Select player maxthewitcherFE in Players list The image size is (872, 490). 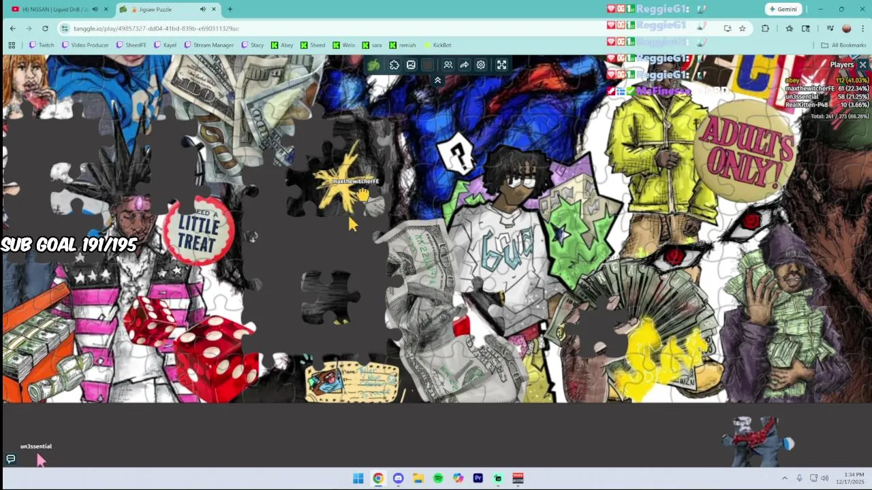pos(826,88)
